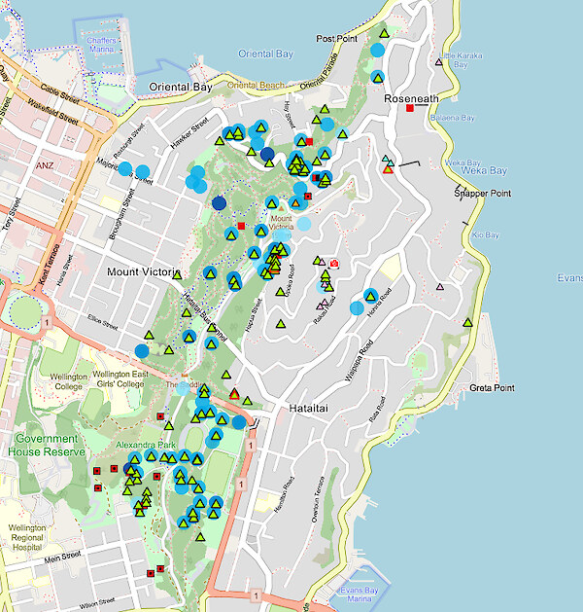This screenshot has width=583, height=612.
Task: Click the Oriental Bay suburb label
Action: pos(181,87)
